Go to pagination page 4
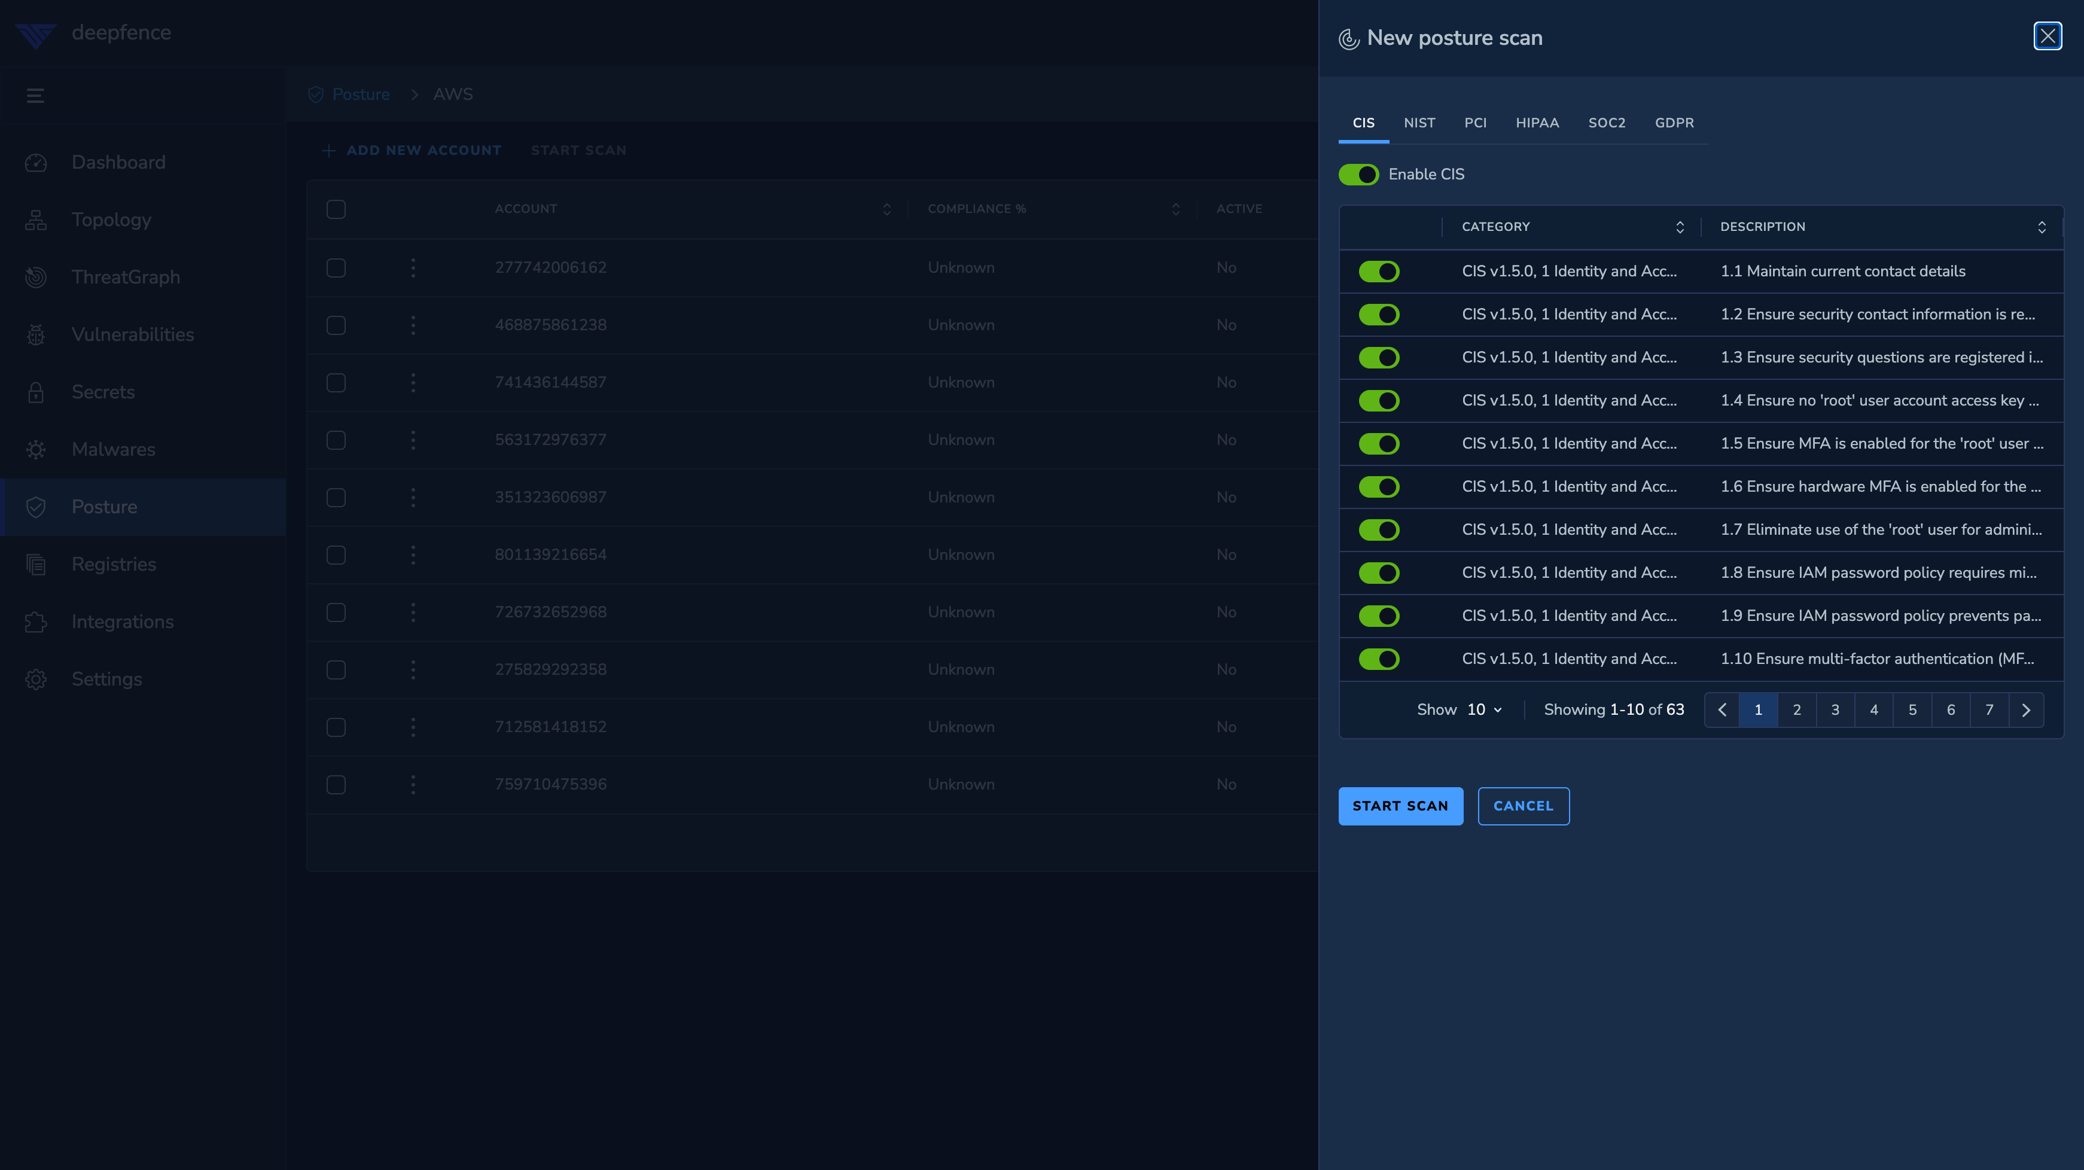Image resolution: width=2084 pixels, height=1170 pixels. pyautogui.click(x=1873, y=711)
